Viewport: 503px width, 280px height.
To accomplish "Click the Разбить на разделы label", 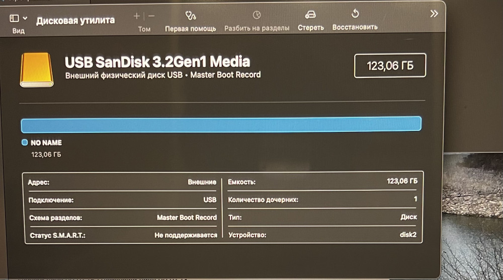I will click(x=257, y=28).
